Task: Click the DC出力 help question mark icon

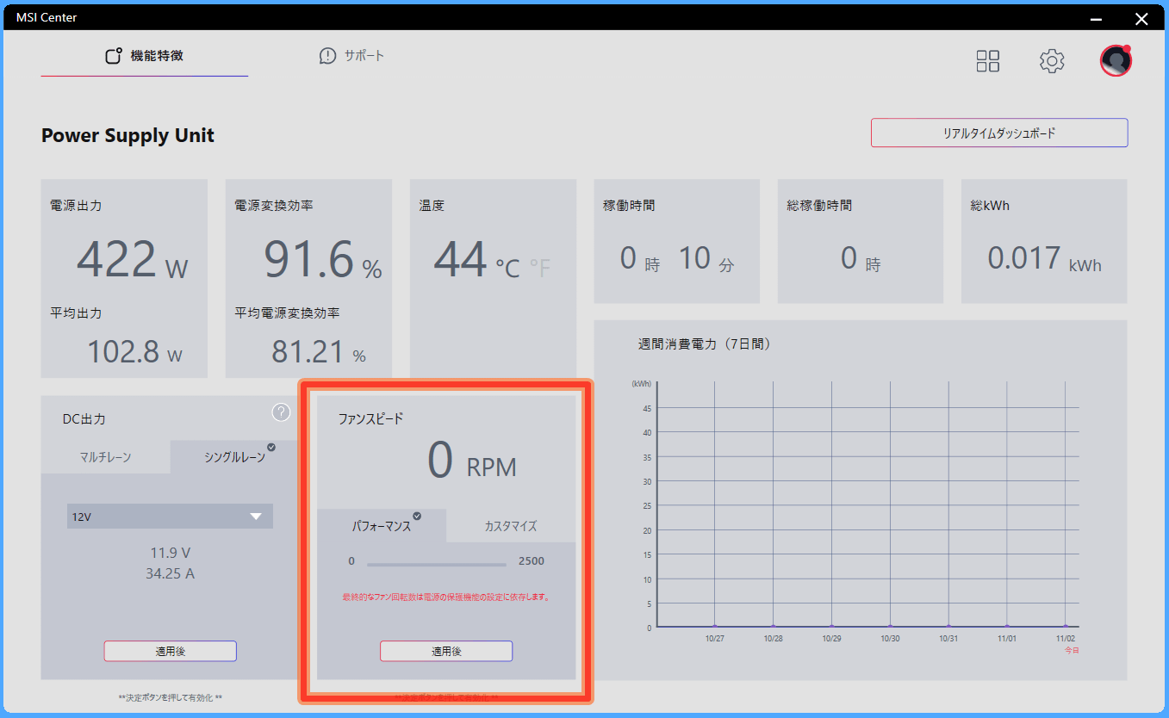Action: pos(281,412)
